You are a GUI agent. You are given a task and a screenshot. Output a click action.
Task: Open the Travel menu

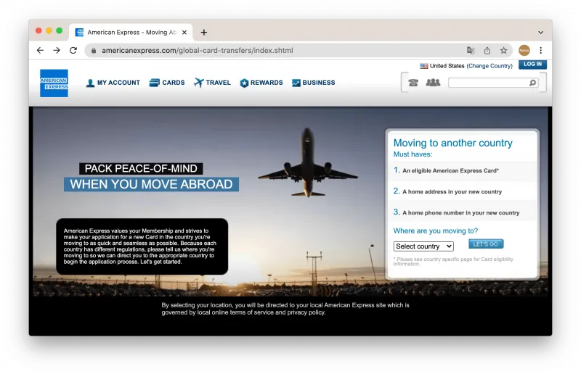click(x=212, y=83)
